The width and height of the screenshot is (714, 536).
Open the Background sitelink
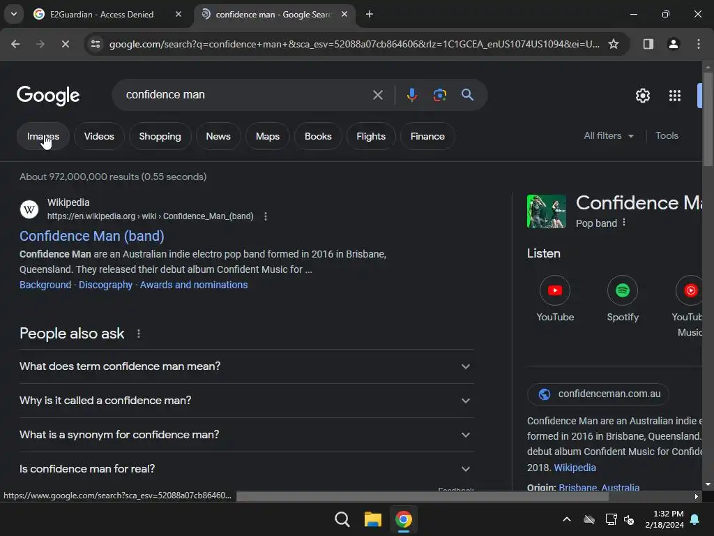[x=45, y=285]
